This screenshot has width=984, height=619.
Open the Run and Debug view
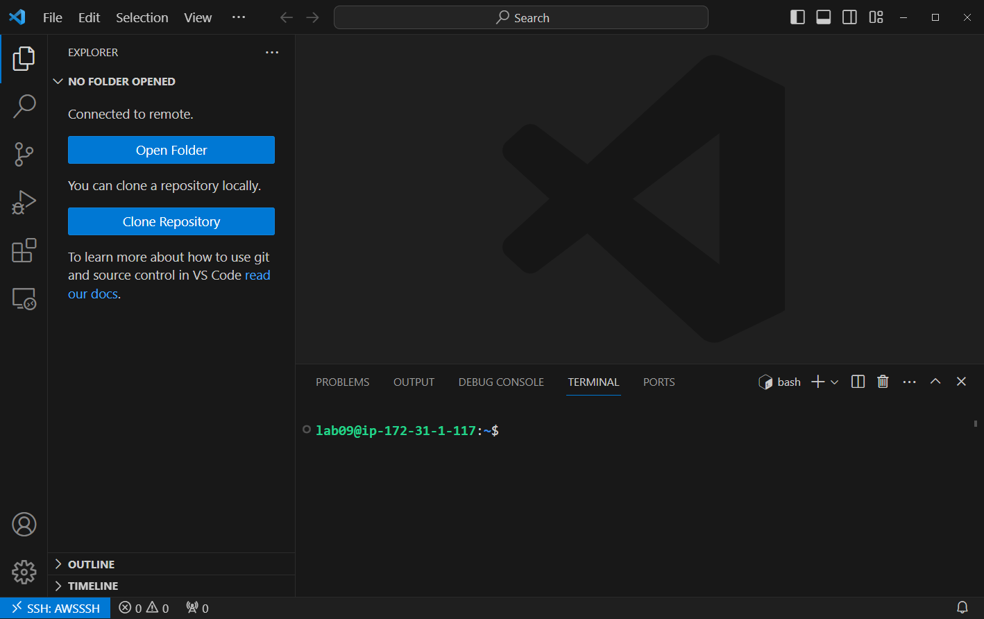coord(24,202)
